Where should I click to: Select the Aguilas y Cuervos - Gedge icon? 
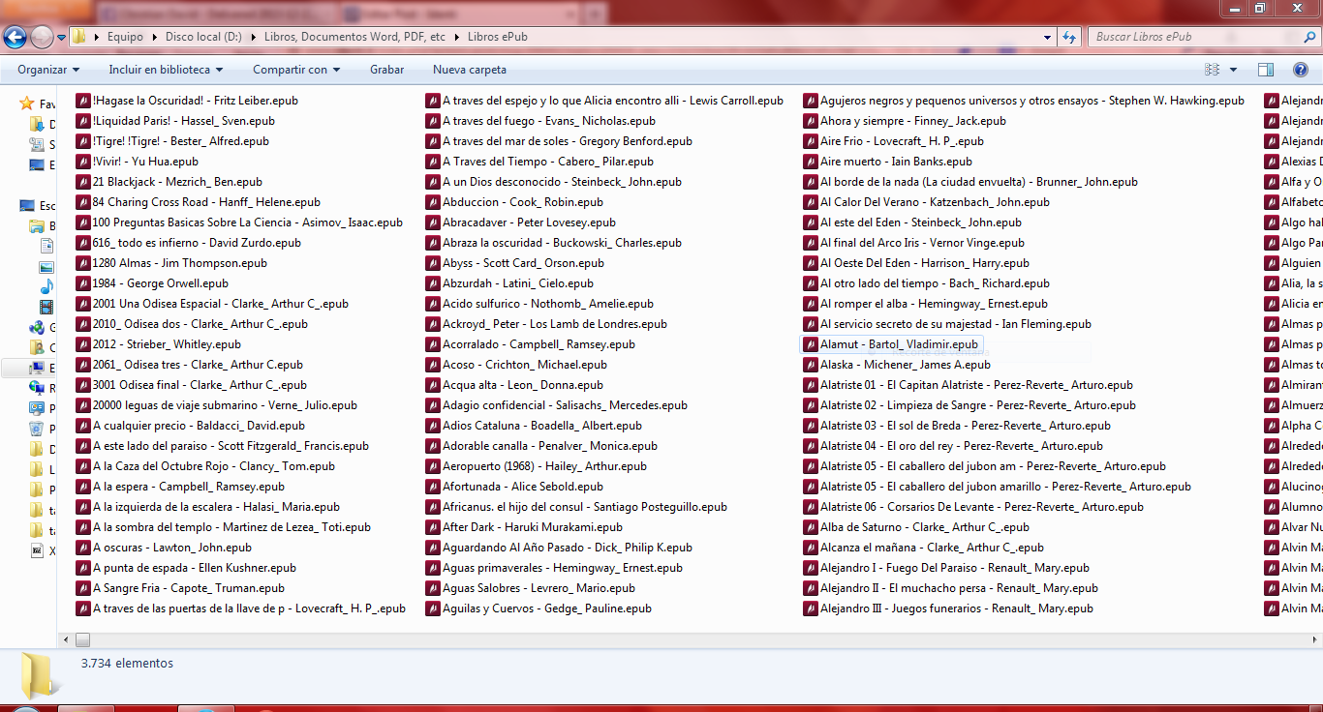(433, 608)
